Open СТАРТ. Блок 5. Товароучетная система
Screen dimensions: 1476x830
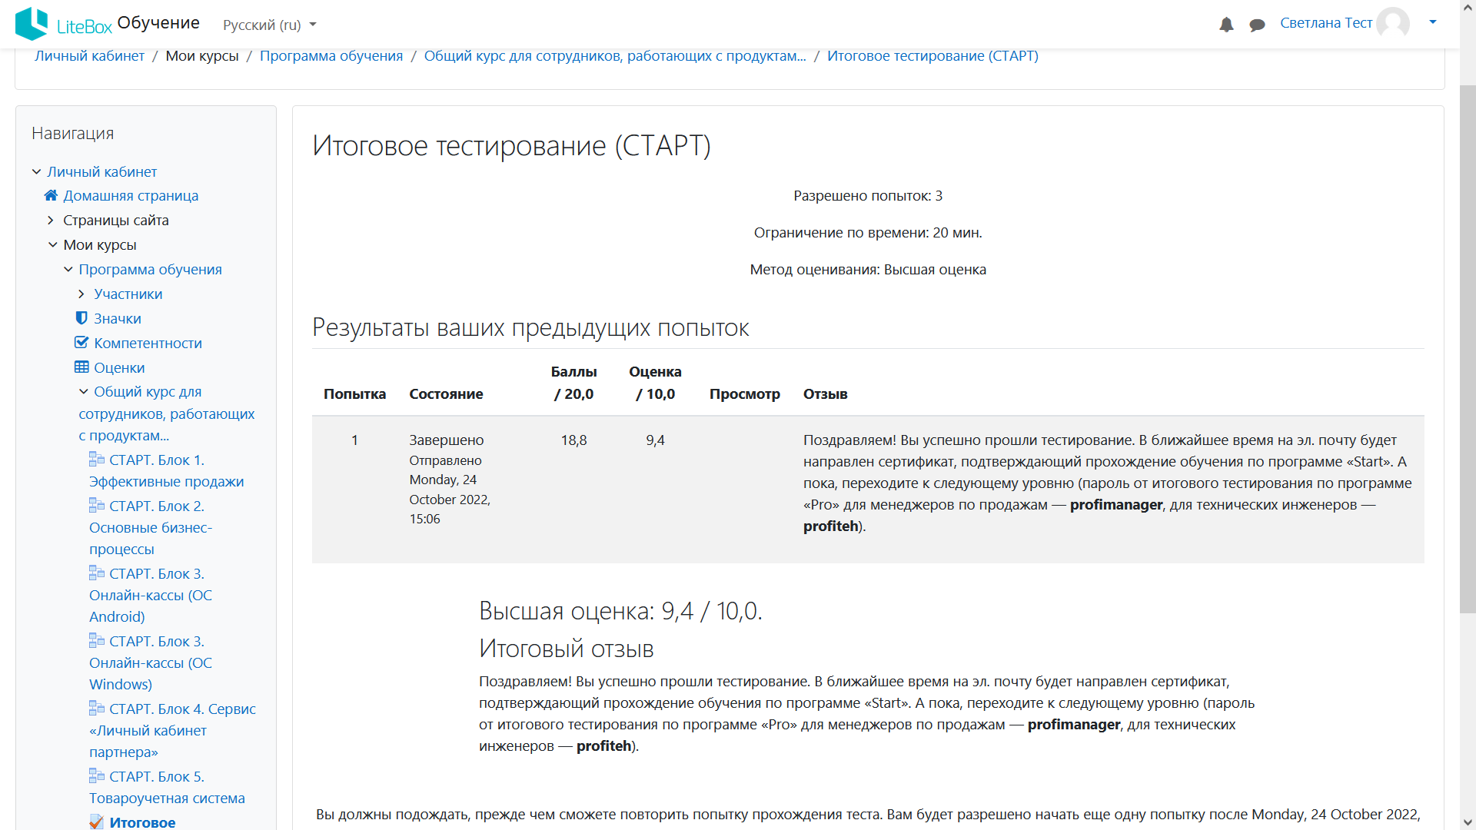[x=167, y=787]
